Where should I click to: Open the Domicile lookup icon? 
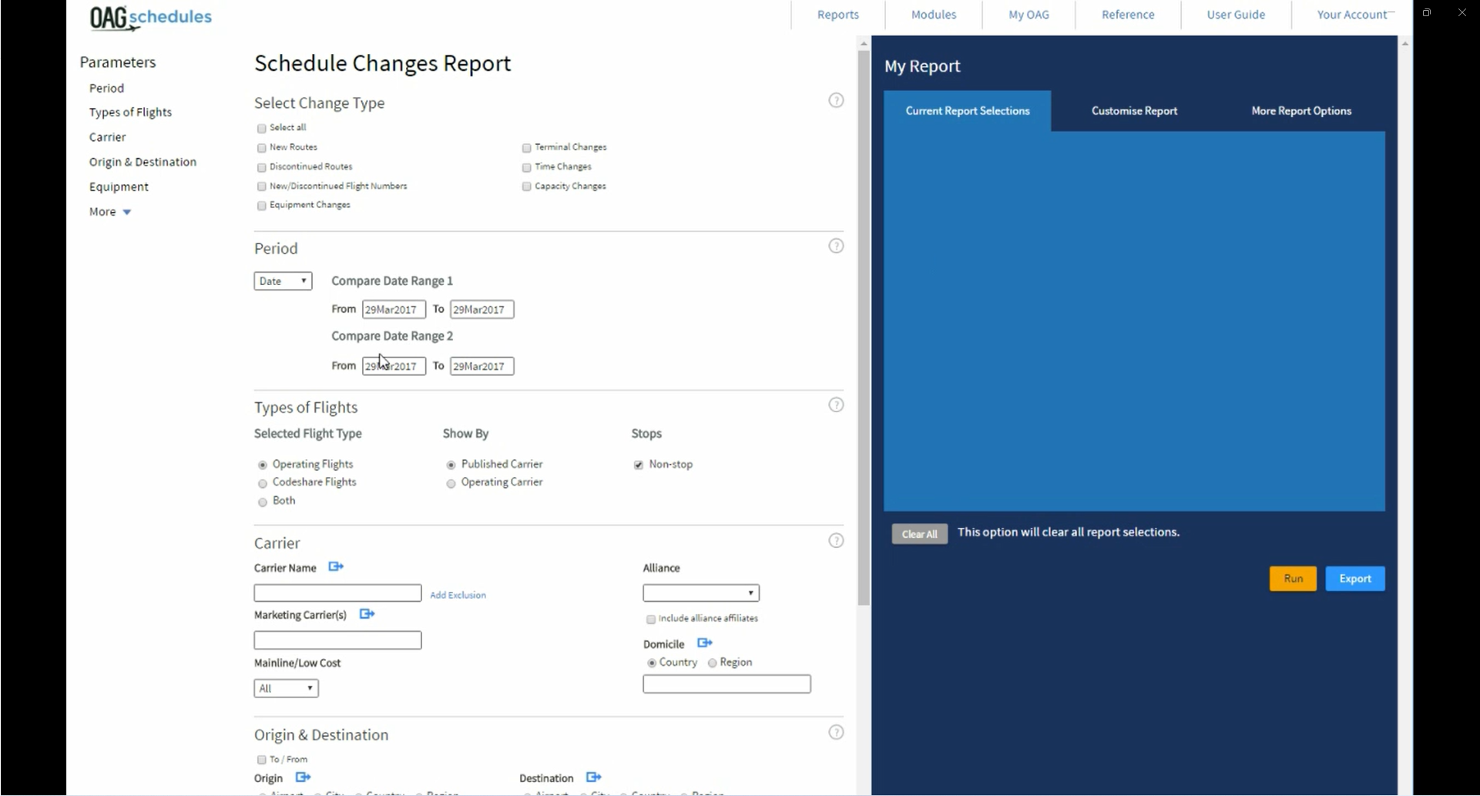[704, 643]
